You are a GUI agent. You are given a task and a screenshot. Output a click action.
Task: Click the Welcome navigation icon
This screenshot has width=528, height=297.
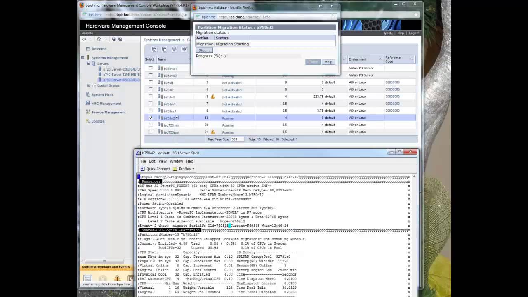[88, 49]
